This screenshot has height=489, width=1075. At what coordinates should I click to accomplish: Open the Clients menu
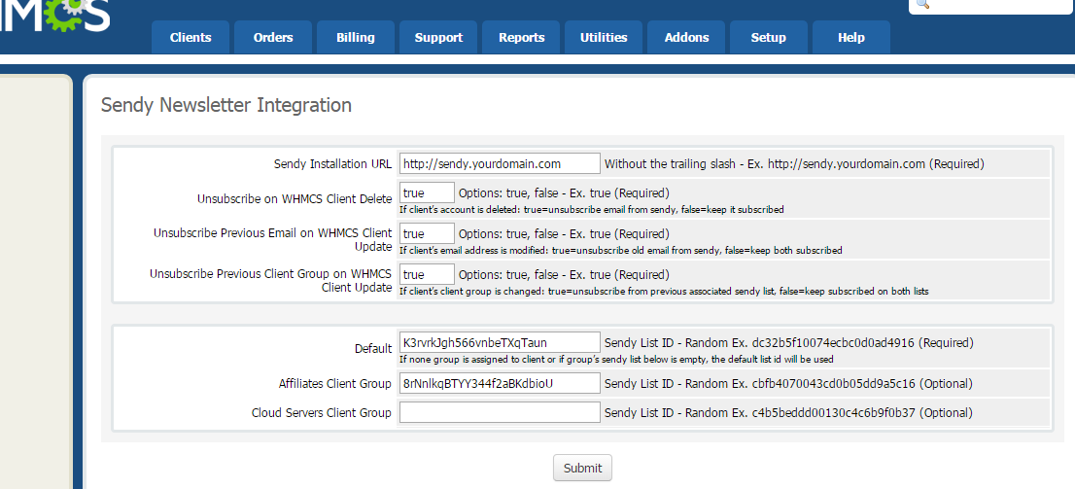pos(191,38)
